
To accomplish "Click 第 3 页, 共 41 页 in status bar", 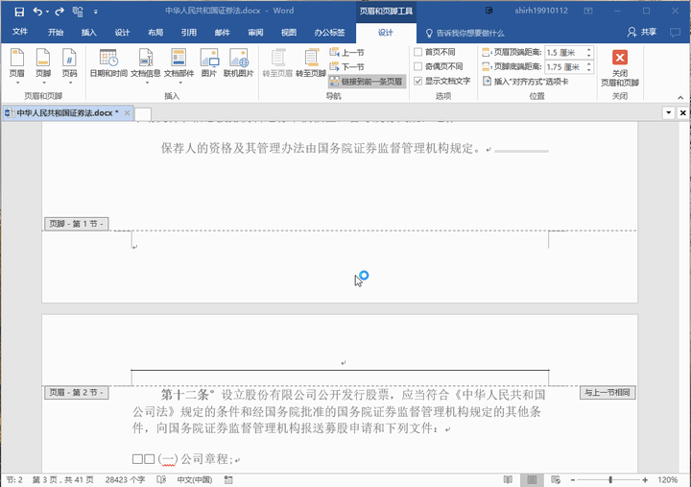I will (63, 480).
